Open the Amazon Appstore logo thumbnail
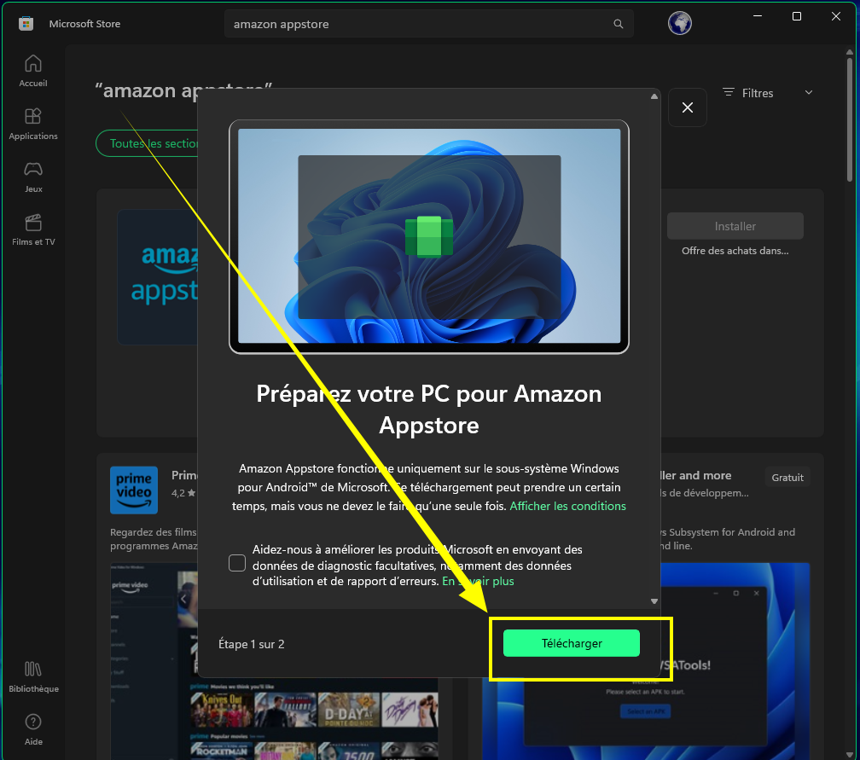The width and height of the screenshot is (860, 760). tap(158, 277)
